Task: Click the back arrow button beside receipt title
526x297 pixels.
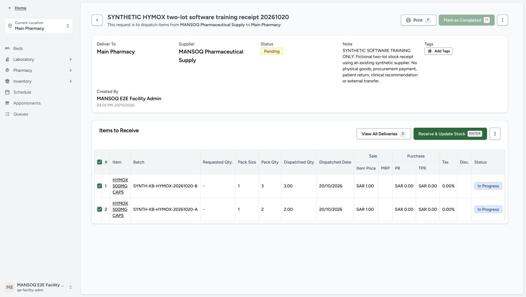Action: pyautogui.click(x=97, y=20)
